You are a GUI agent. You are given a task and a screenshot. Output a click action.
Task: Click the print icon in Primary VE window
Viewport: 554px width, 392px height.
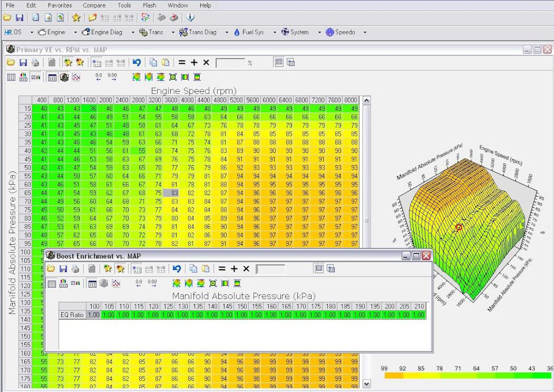tap(35, 62)
